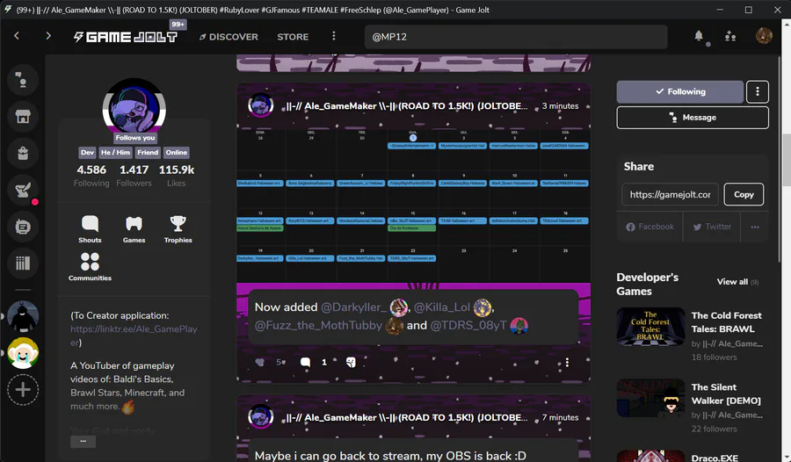Open post timestamp 3 minutes
The width and height of the screenshot is (791, 462).
coord(560,106)
